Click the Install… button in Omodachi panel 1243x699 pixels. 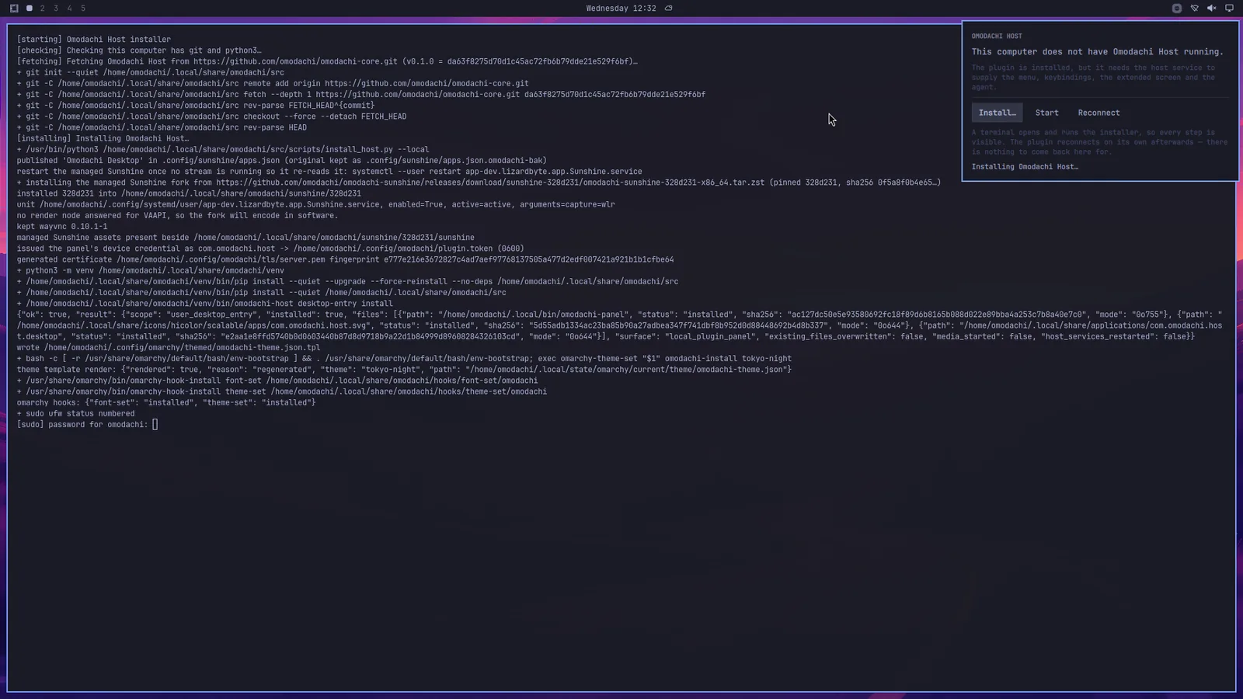coord(997,113)
